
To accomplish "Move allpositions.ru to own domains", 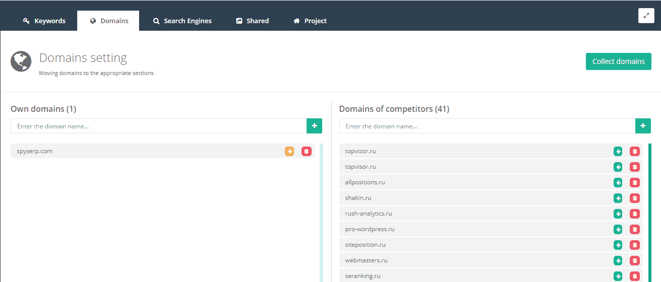I will tap(618, 182).
